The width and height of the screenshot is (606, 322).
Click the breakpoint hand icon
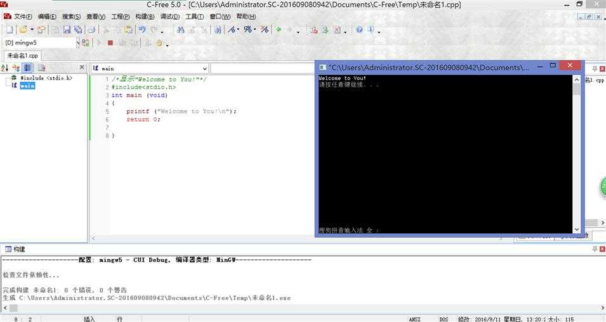[x=159, y=43]
